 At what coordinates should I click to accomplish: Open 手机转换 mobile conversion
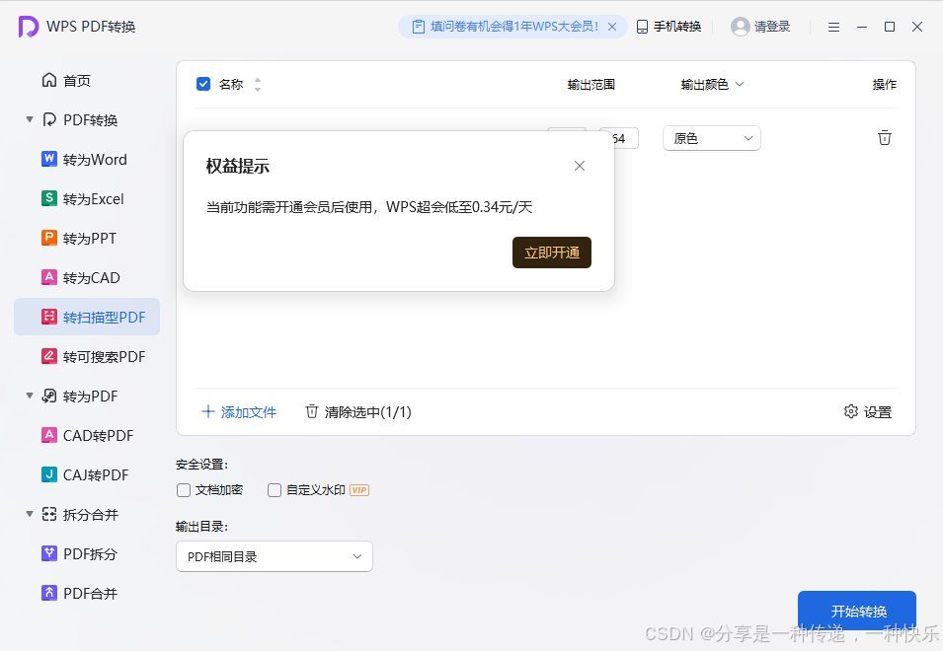coord(668,27)
